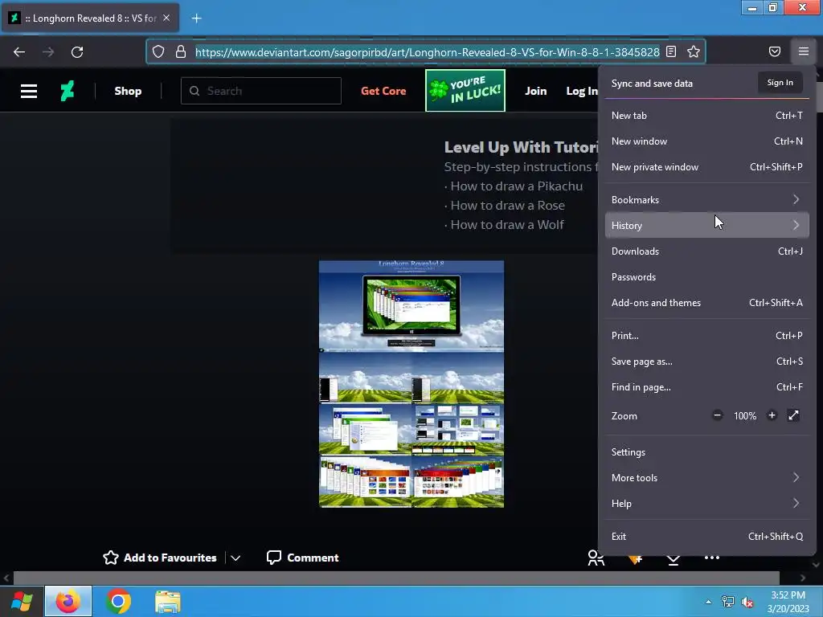Click the taskbar clock 3:52 PM
This screenshot has width=823, height=617.
point(788,595)
